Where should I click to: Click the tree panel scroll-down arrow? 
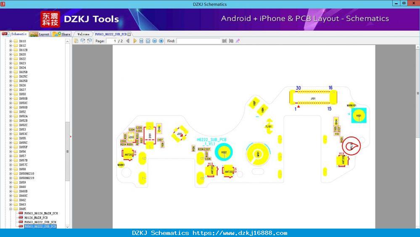[x=68, y=226]
